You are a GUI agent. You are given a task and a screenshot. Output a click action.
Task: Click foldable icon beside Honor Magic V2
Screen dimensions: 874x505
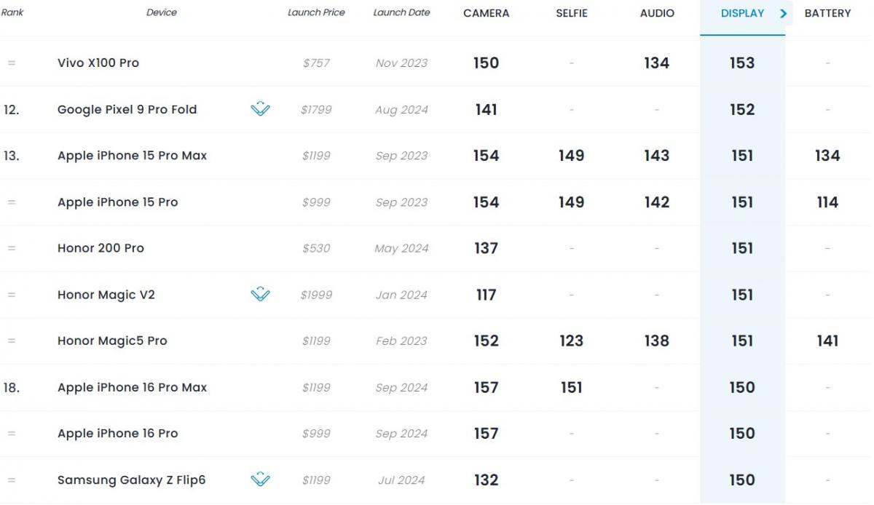coord(260,295)
